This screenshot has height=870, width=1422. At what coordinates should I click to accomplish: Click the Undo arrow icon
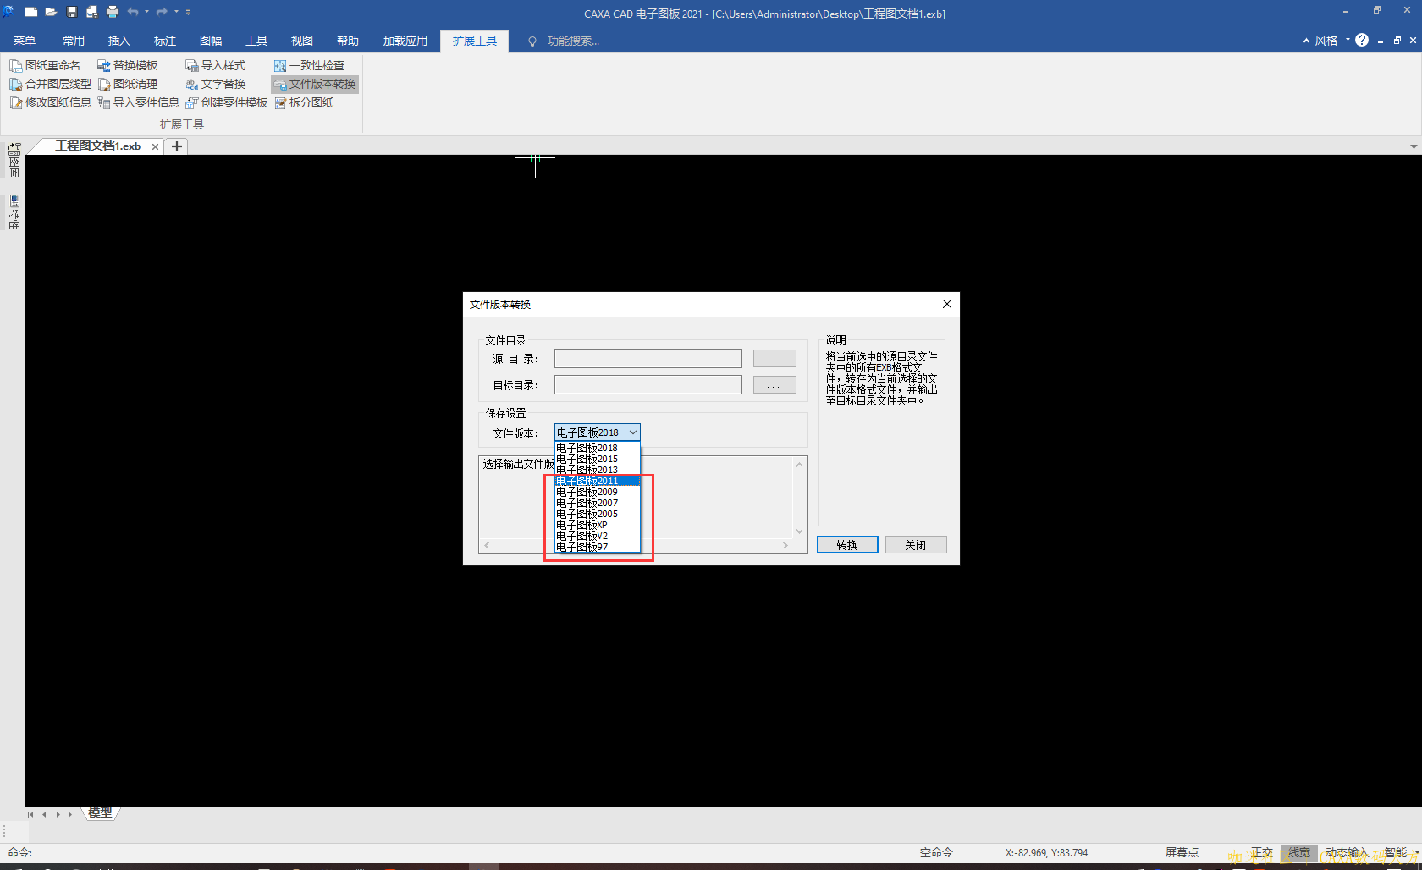pyautogui.click(x=133, y=12)
